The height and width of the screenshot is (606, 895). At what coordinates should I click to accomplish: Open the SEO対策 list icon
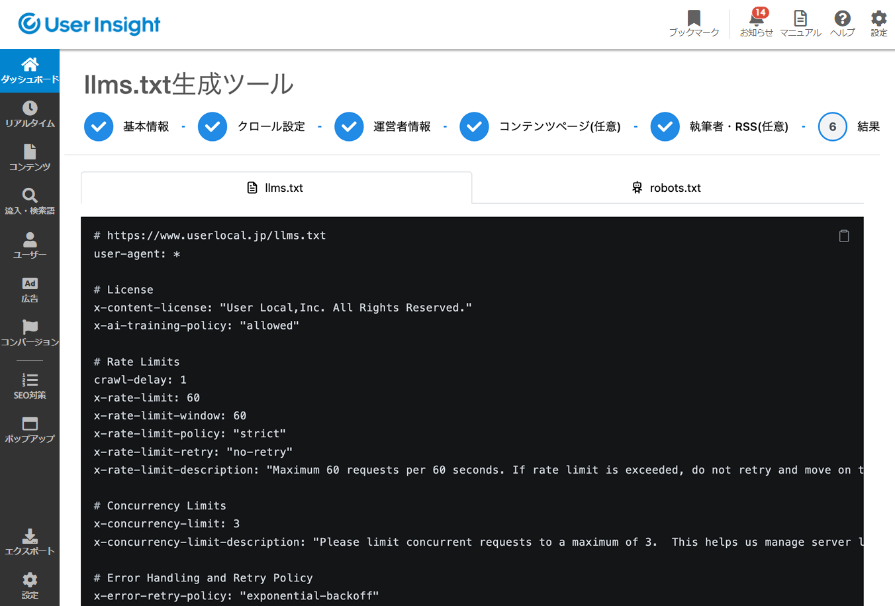point(30,380)
